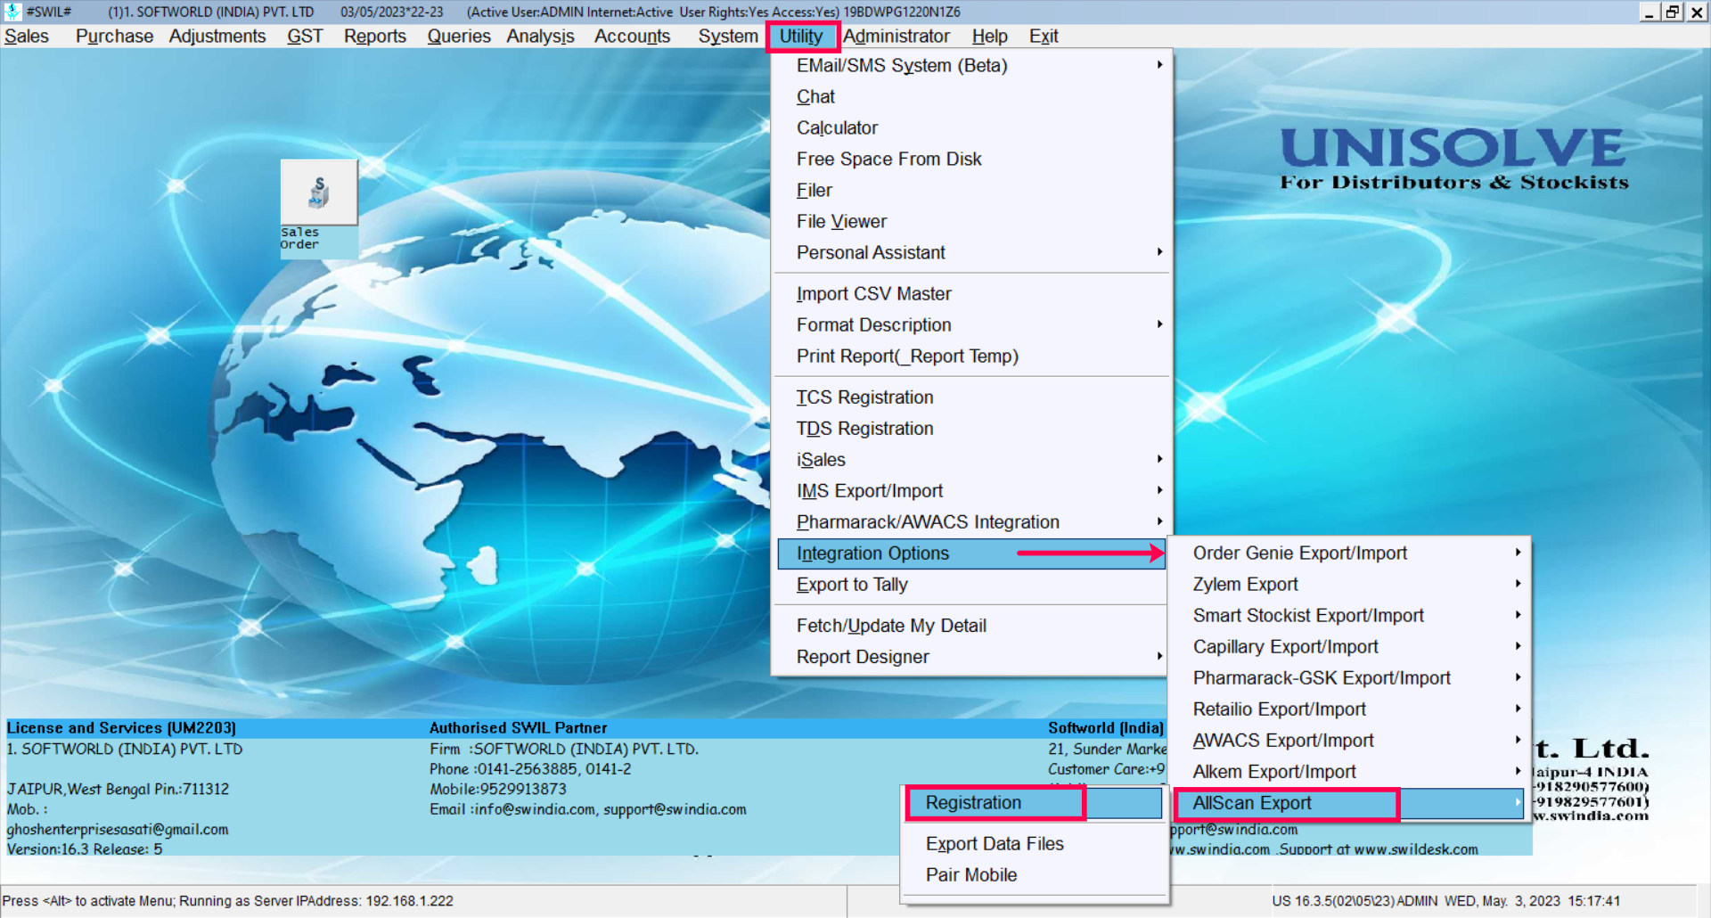Expand Alkem Export/Import submenu
This screenshot has height=918, width=1711.
point(1350,772)
